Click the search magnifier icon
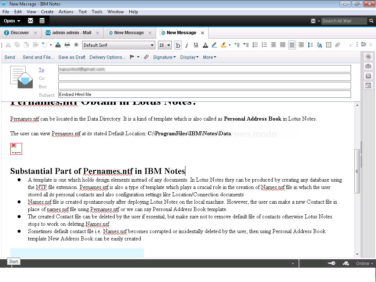376x282 pixels. 371,21
